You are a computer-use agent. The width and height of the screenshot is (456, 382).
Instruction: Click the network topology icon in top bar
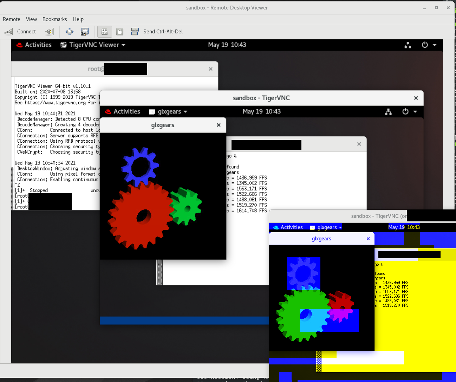pos(408,45)
